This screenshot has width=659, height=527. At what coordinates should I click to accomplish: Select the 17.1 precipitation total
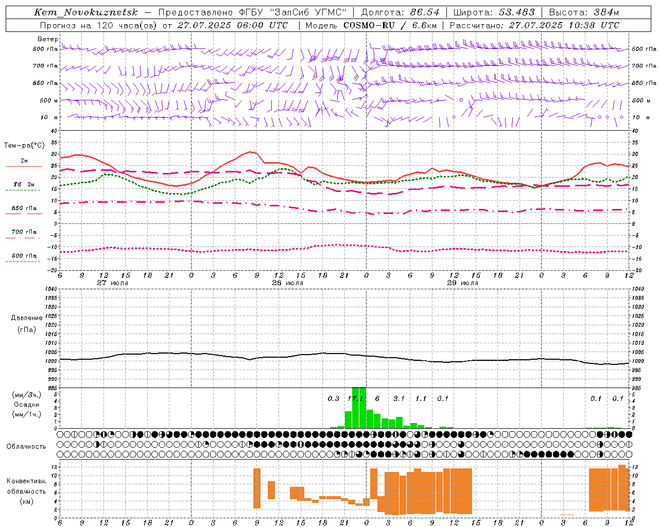click(355, 398)
